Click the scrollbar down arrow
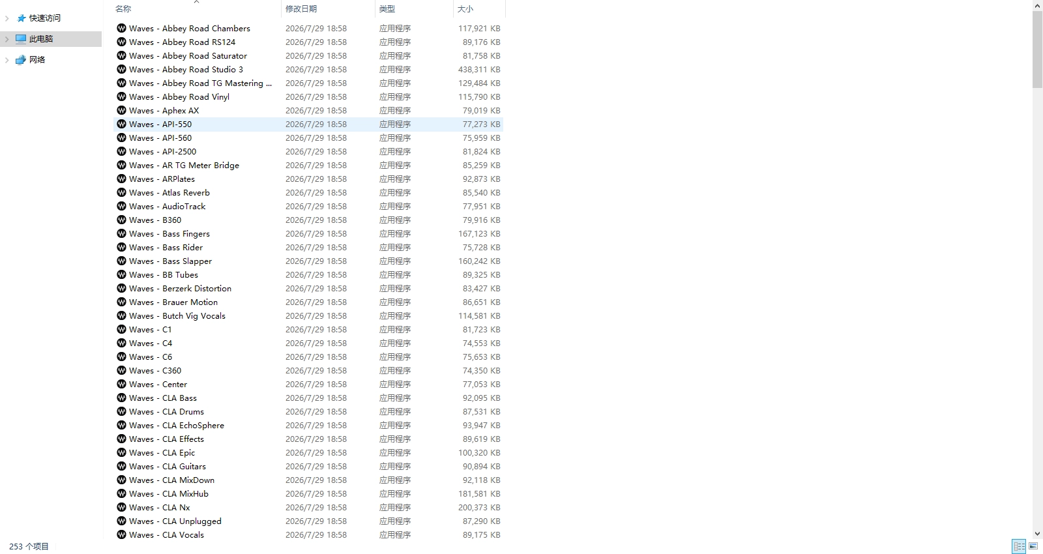1043x554 pixels. tap(1037, 534)
